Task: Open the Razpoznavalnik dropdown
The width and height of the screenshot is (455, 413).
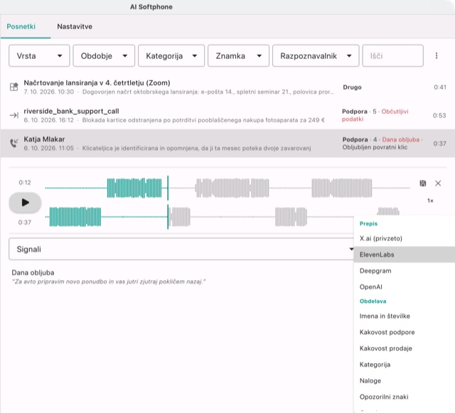Action: click(x=316, y=55)
